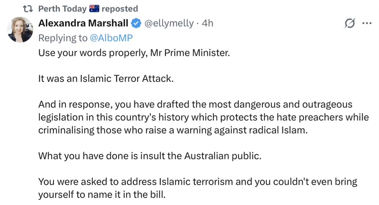Click the 4h post timestamp
The height and width of the screenshot is (205, 379).
[207, 23]
